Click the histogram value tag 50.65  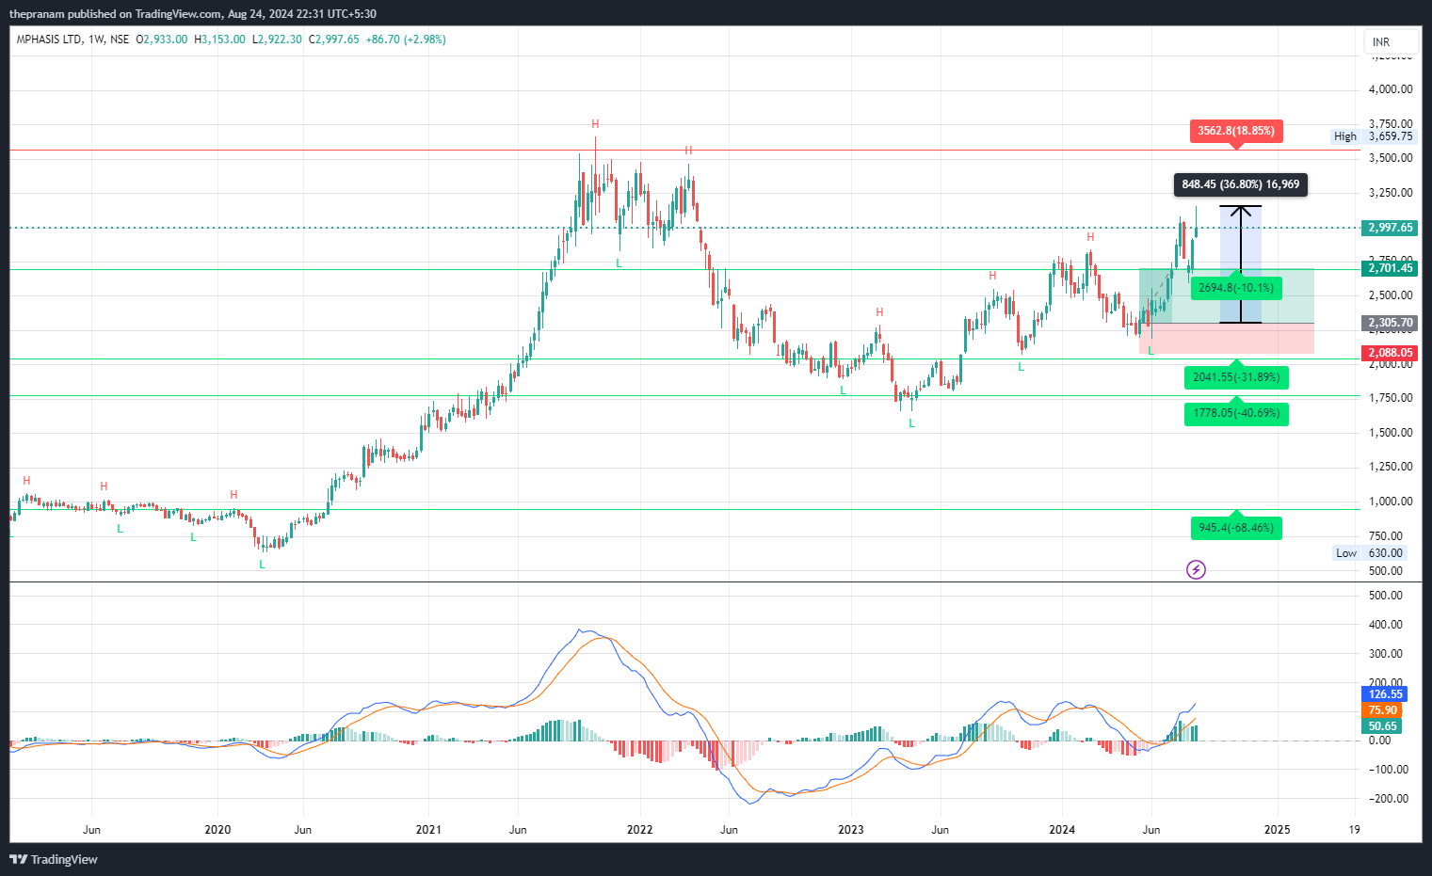[1382, 726]
